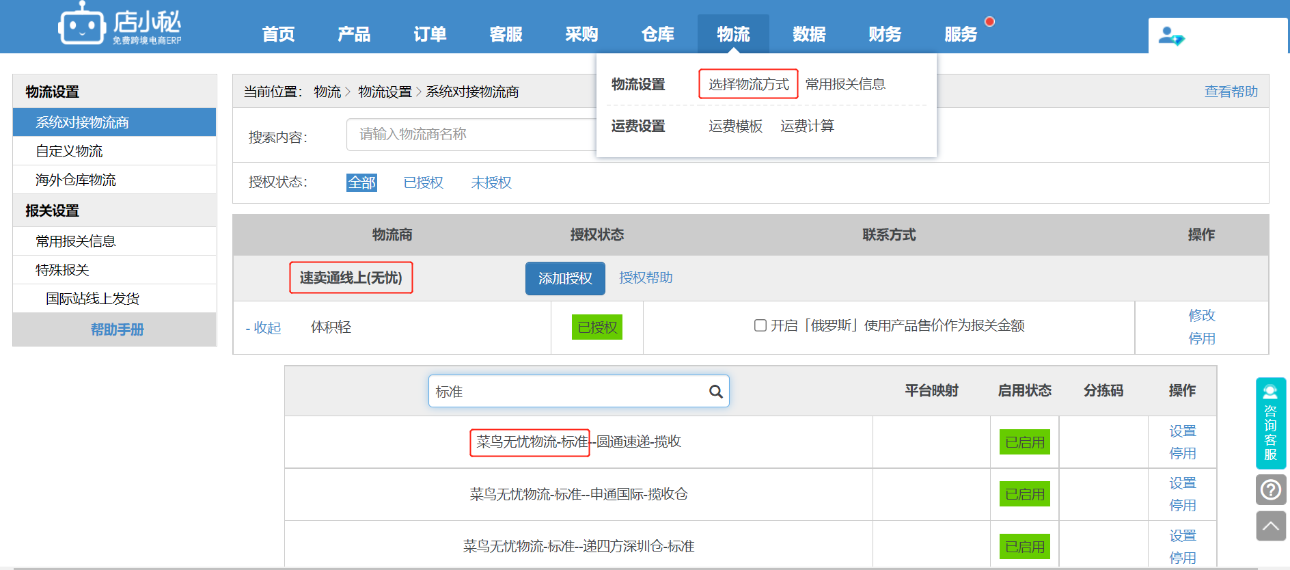
Task: Collapse the 体积轻 row via 收起
Action: [x=264, y=328]
